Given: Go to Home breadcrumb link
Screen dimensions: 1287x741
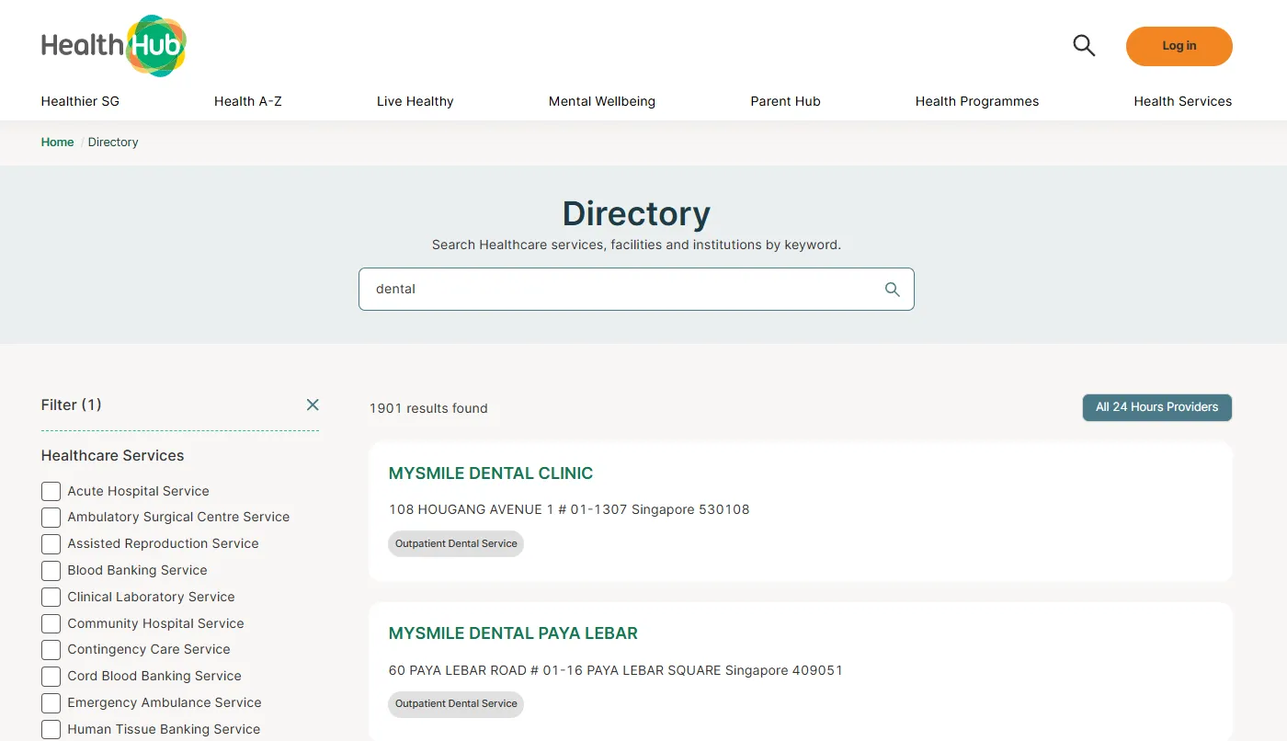Looking at the screenshot, I should pyautogui.click(x=57, y=142).
